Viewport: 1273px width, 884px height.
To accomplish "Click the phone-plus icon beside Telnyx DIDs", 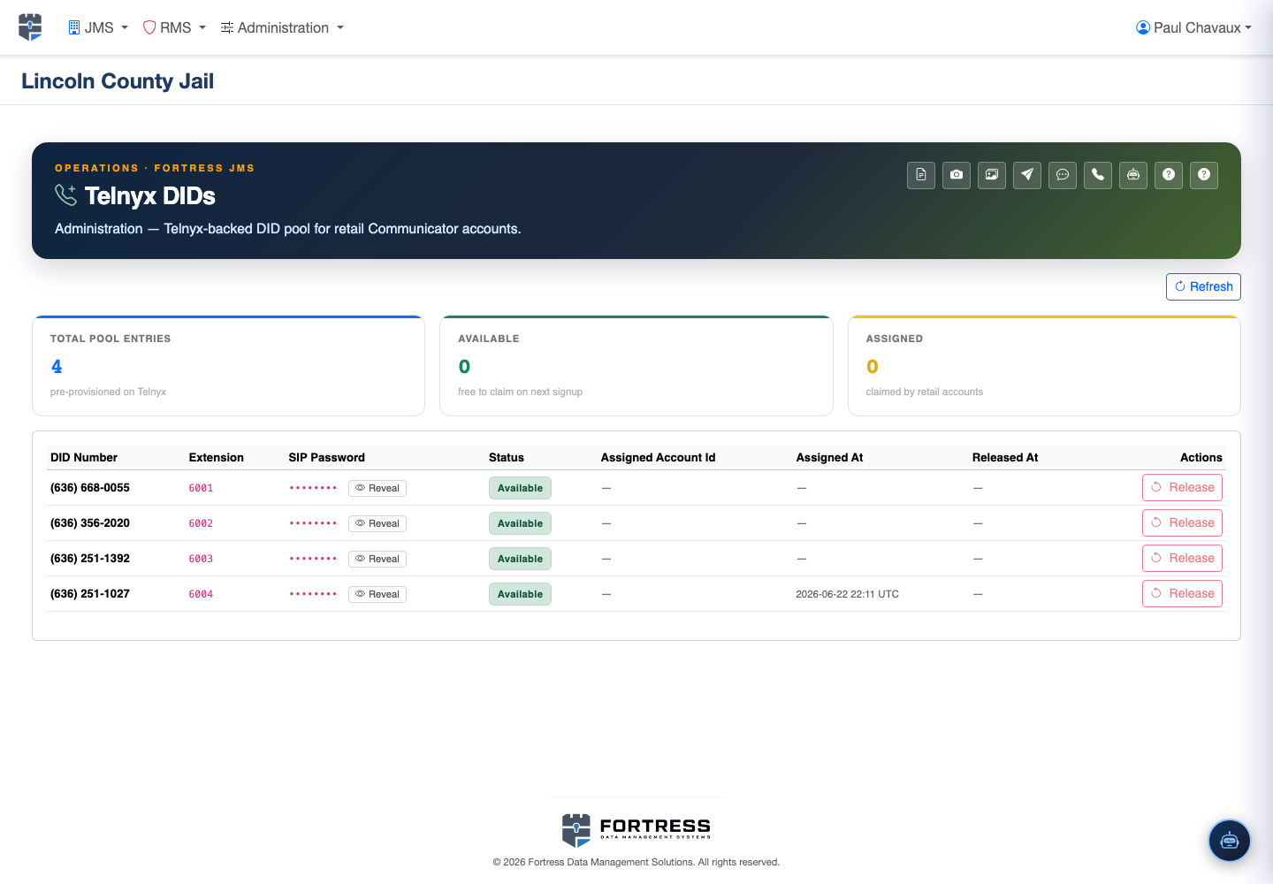I will (x=66, y=194).
